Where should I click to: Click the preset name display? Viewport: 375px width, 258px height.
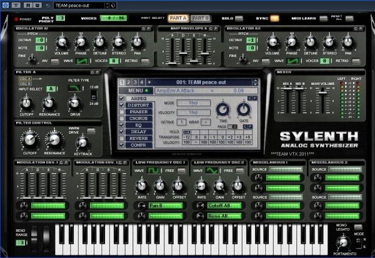(201, 82)
